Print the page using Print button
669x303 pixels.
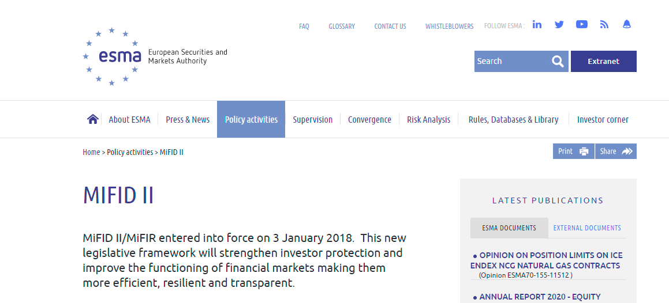(x=573, y=151)
